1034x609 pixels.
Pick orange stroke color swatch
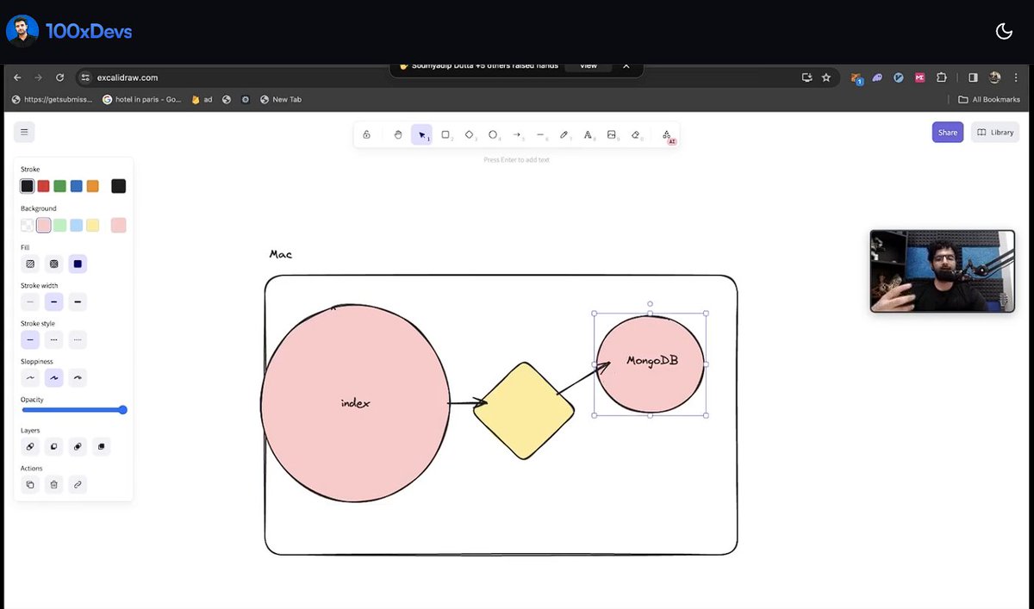93,186
